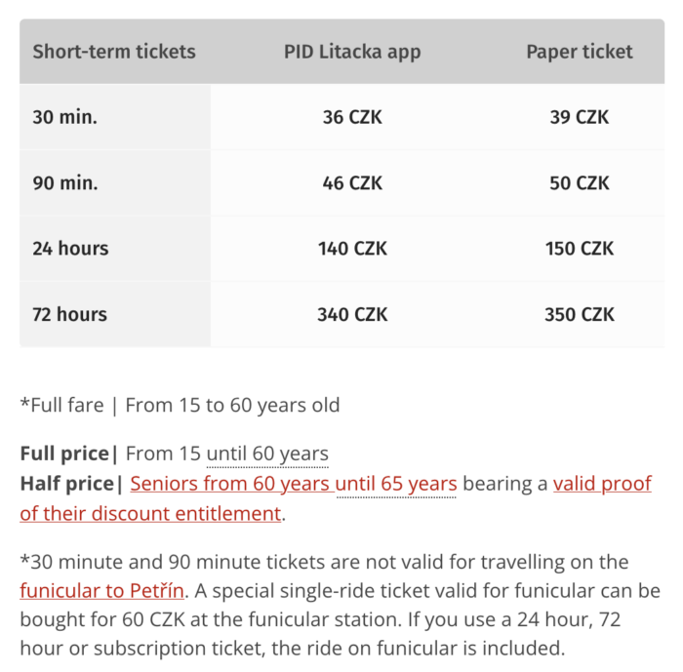Click the "30 min." row label
Screen dimensions: 683x672
[x=65, y=117]
